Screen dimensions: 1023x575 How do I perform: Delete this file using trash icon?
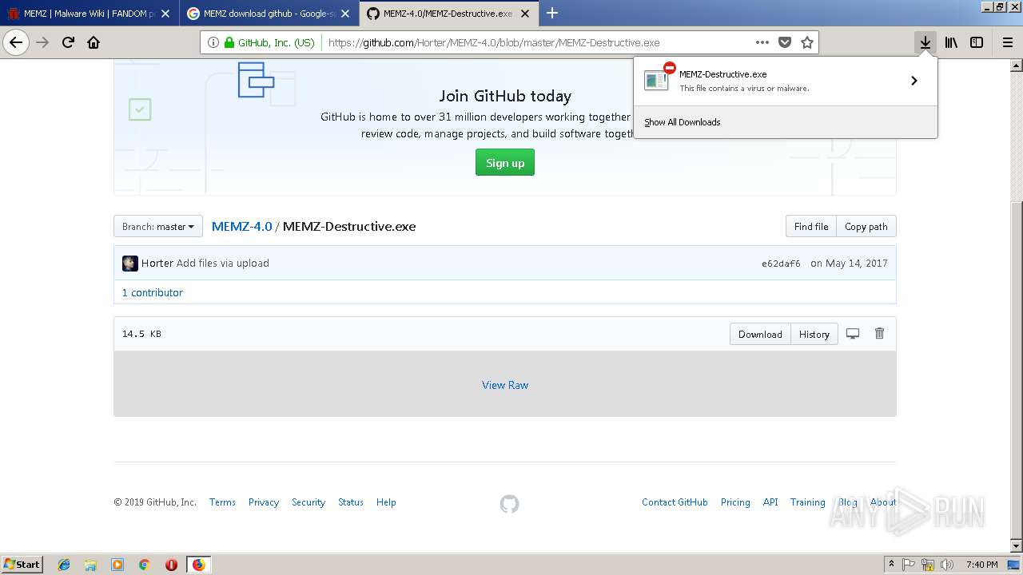tap(879, 334)
